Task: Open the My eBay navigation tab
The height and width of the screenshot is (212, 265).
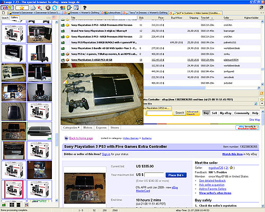Action: [x=226, y=113]
